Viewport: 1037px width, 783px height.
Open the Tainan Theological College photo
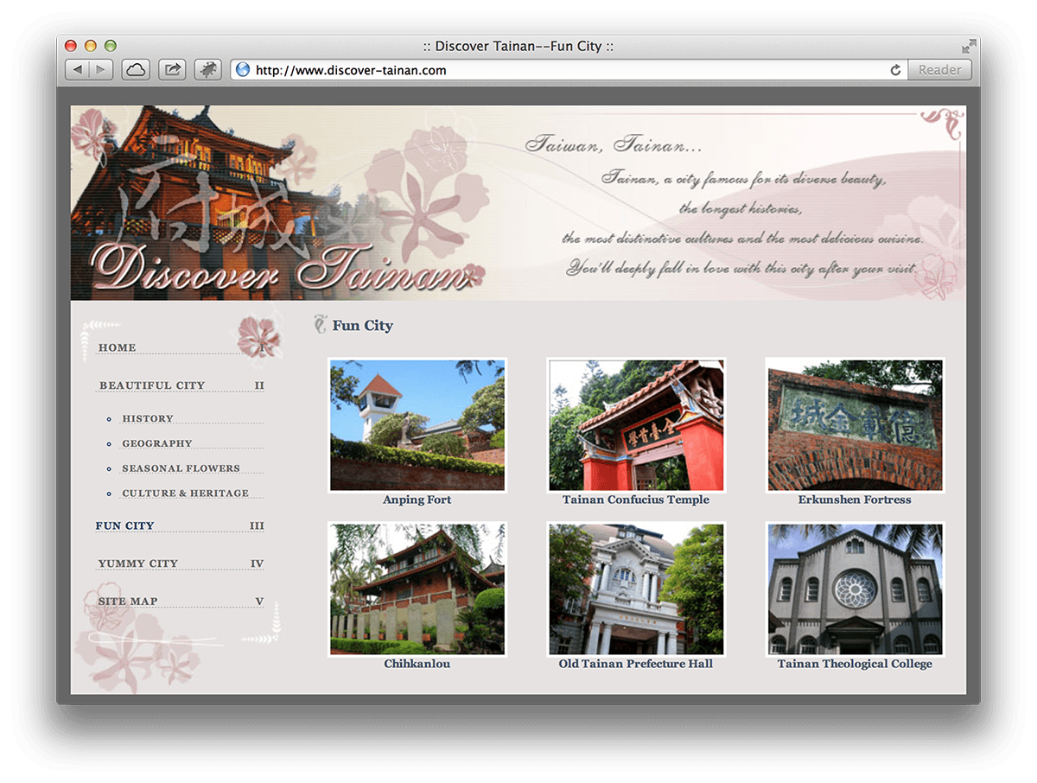[855, 589]
